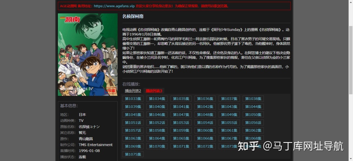Click the red 收藏 button on the poster
Image resolution: width=353 pixels, height=161 pixels.
tap(111, 91)
